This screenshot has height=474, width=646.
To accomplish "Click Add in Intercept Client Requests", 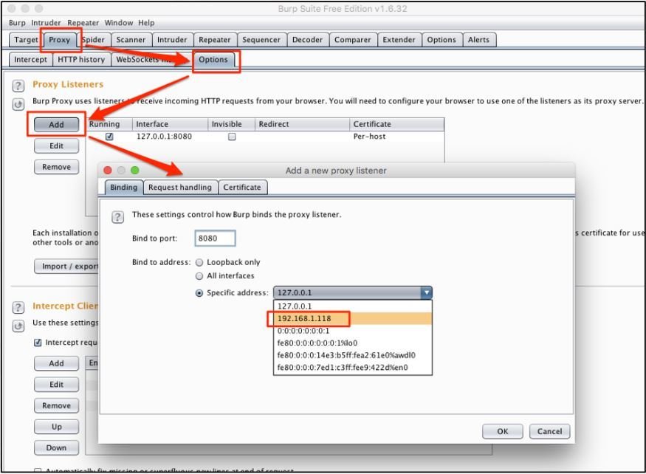I will (56, 363).
